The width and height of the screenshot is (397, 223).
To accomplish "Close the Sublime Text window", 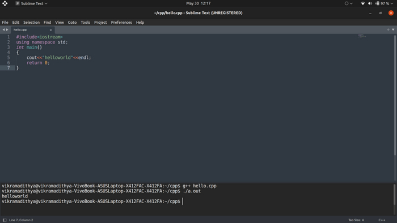I will pyautogui.click(x=391, y=13).
